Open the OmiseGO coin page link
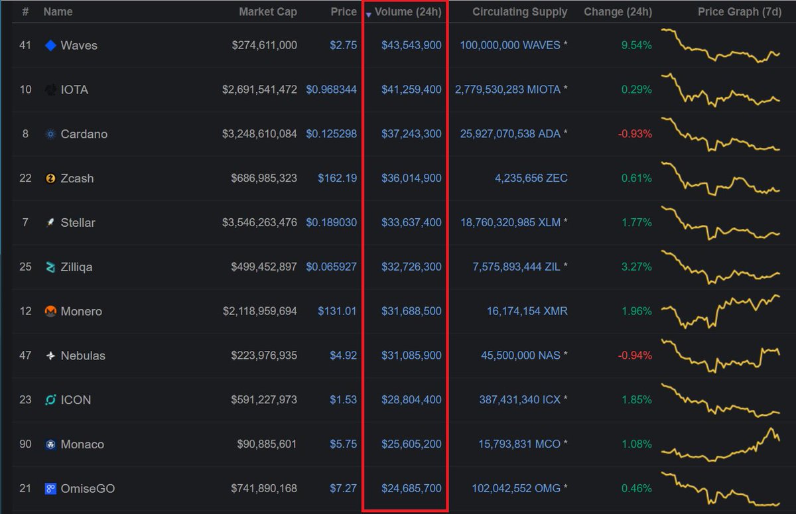 [x=88, y=489]
